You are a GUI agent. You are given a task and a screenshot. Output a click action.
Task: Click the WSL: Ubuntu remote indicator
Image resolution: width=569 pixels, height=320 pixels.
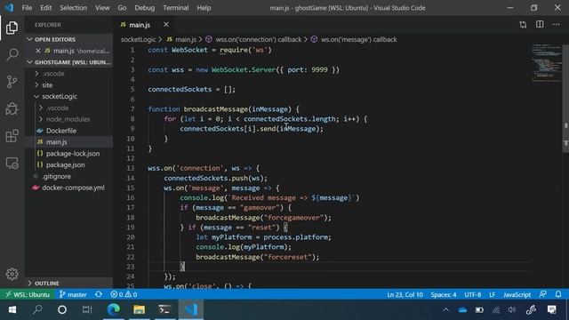[x=28, y=294]
